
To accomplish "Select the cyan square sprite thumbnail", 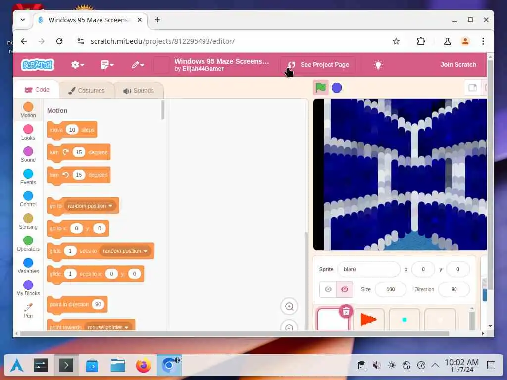I will click(404, 320).
